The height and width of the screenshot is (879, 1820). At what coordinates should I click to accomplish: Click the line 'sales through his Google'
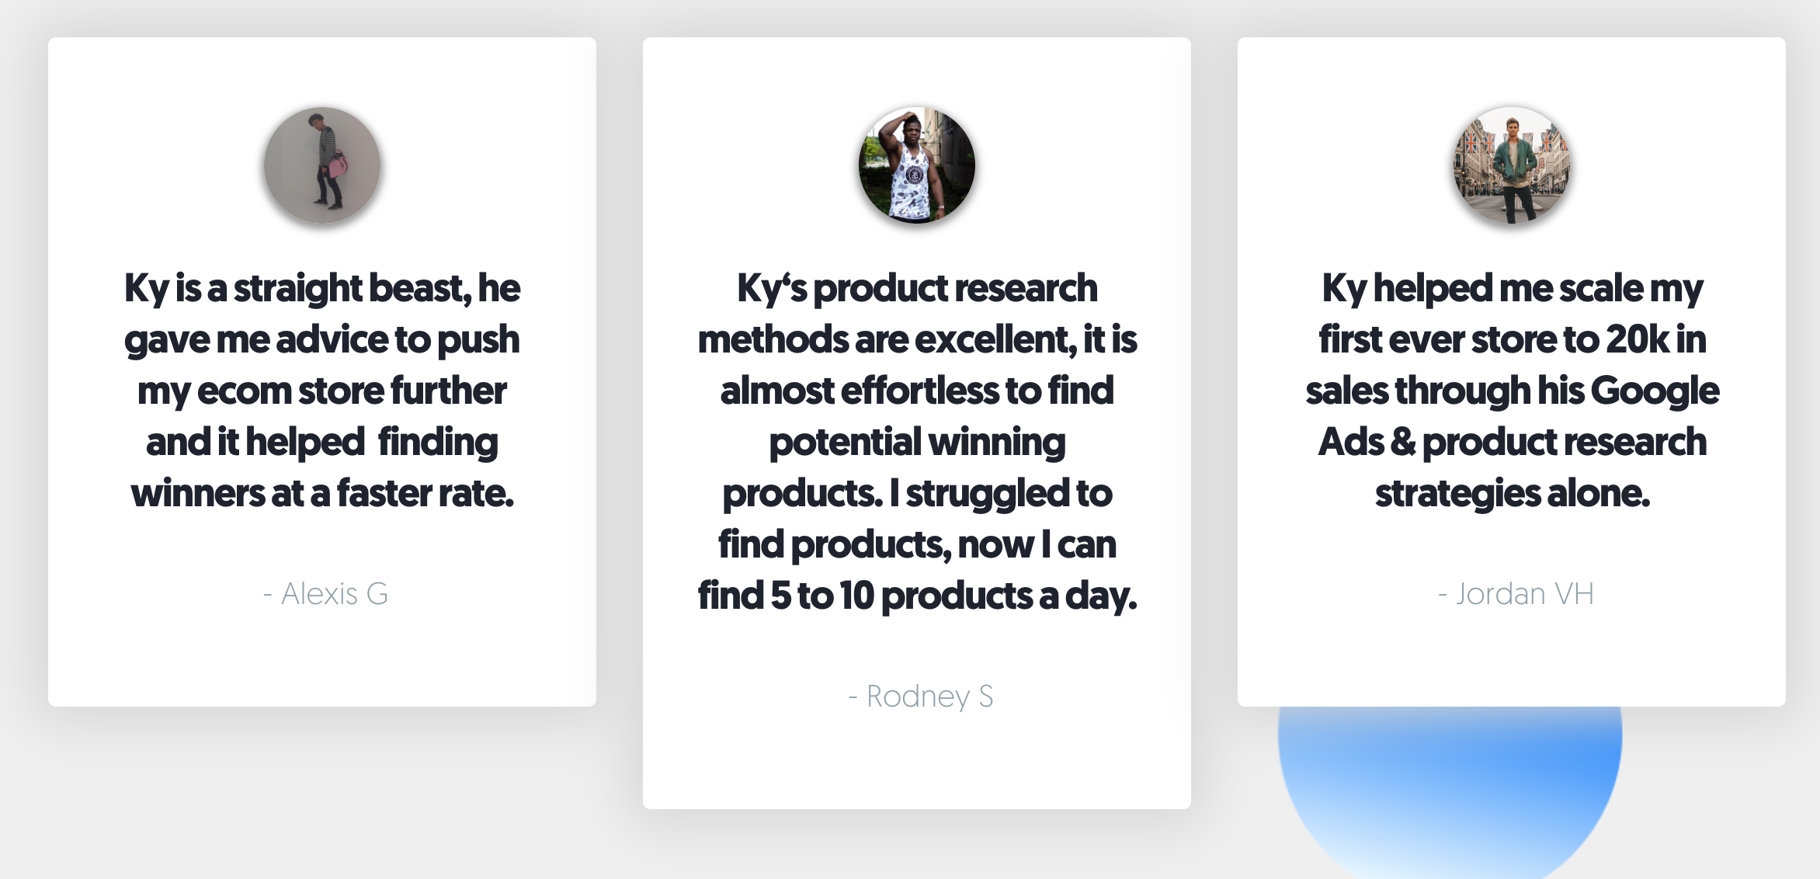coord(1512,391)
